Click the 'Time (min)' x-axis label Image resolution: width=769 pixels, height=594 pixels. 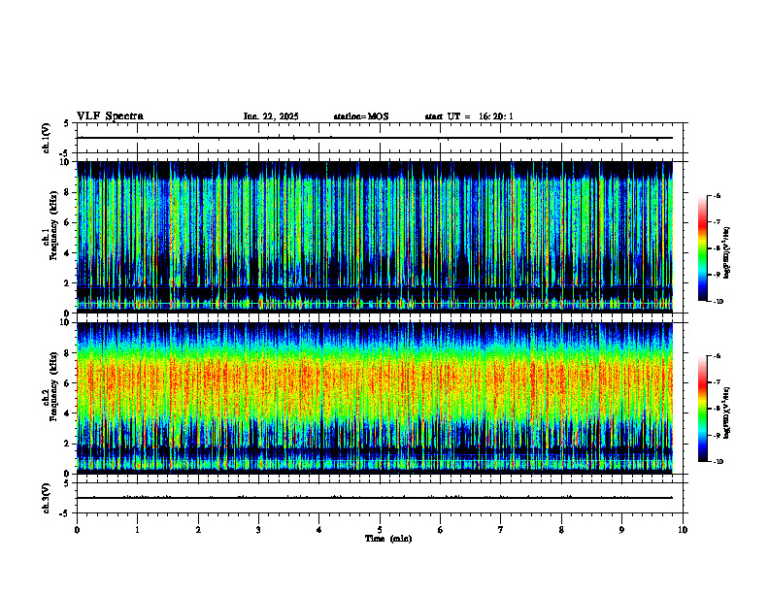click(x=388, y=539)
